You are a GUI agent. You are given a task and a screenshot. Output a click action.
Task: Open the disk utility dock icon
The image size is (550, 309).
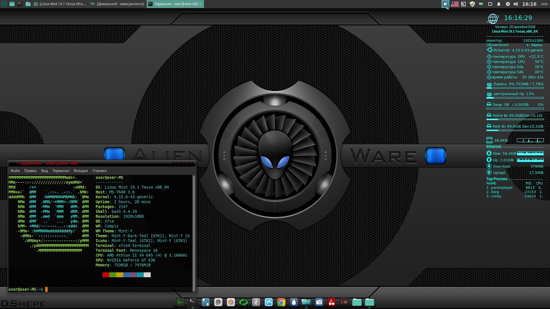tap(218, 302)
